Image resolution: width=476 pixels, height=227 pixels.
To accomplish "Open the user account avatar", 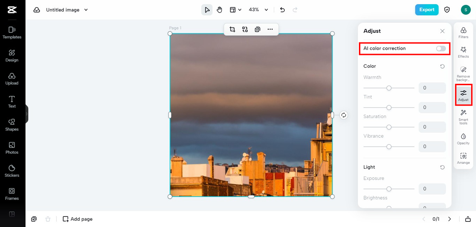I will point(466,10).
